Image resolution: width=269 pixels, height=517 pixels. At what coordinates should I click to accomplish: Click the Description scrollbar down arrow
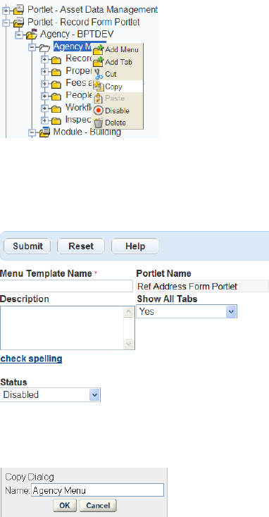(x=128, y=344)
